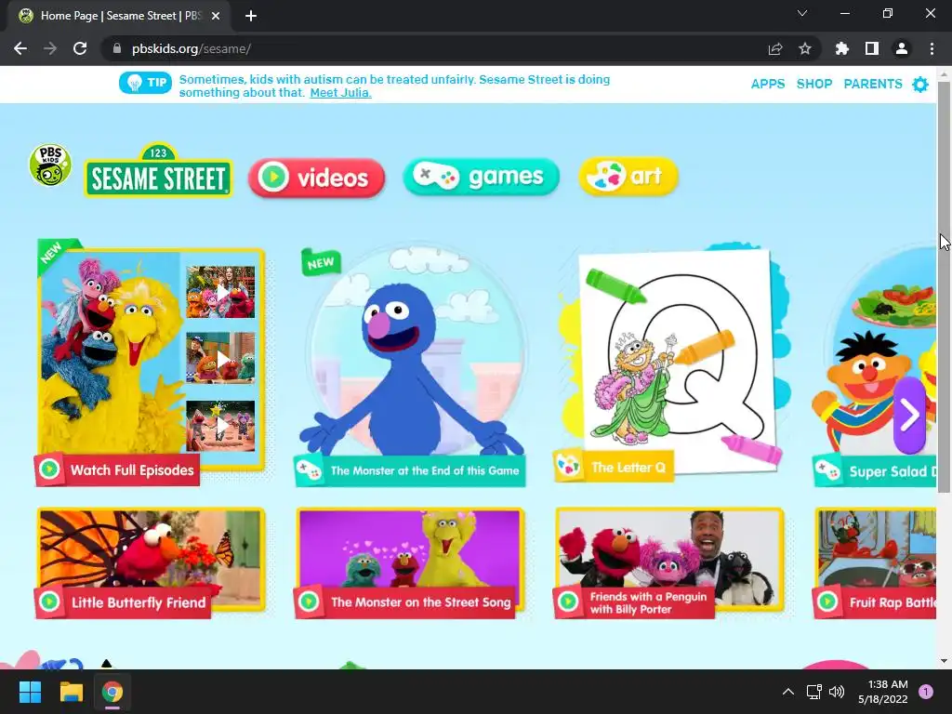Open the notification count badge
The width and height of the screenshot is (952, 714).
[926, 692]
